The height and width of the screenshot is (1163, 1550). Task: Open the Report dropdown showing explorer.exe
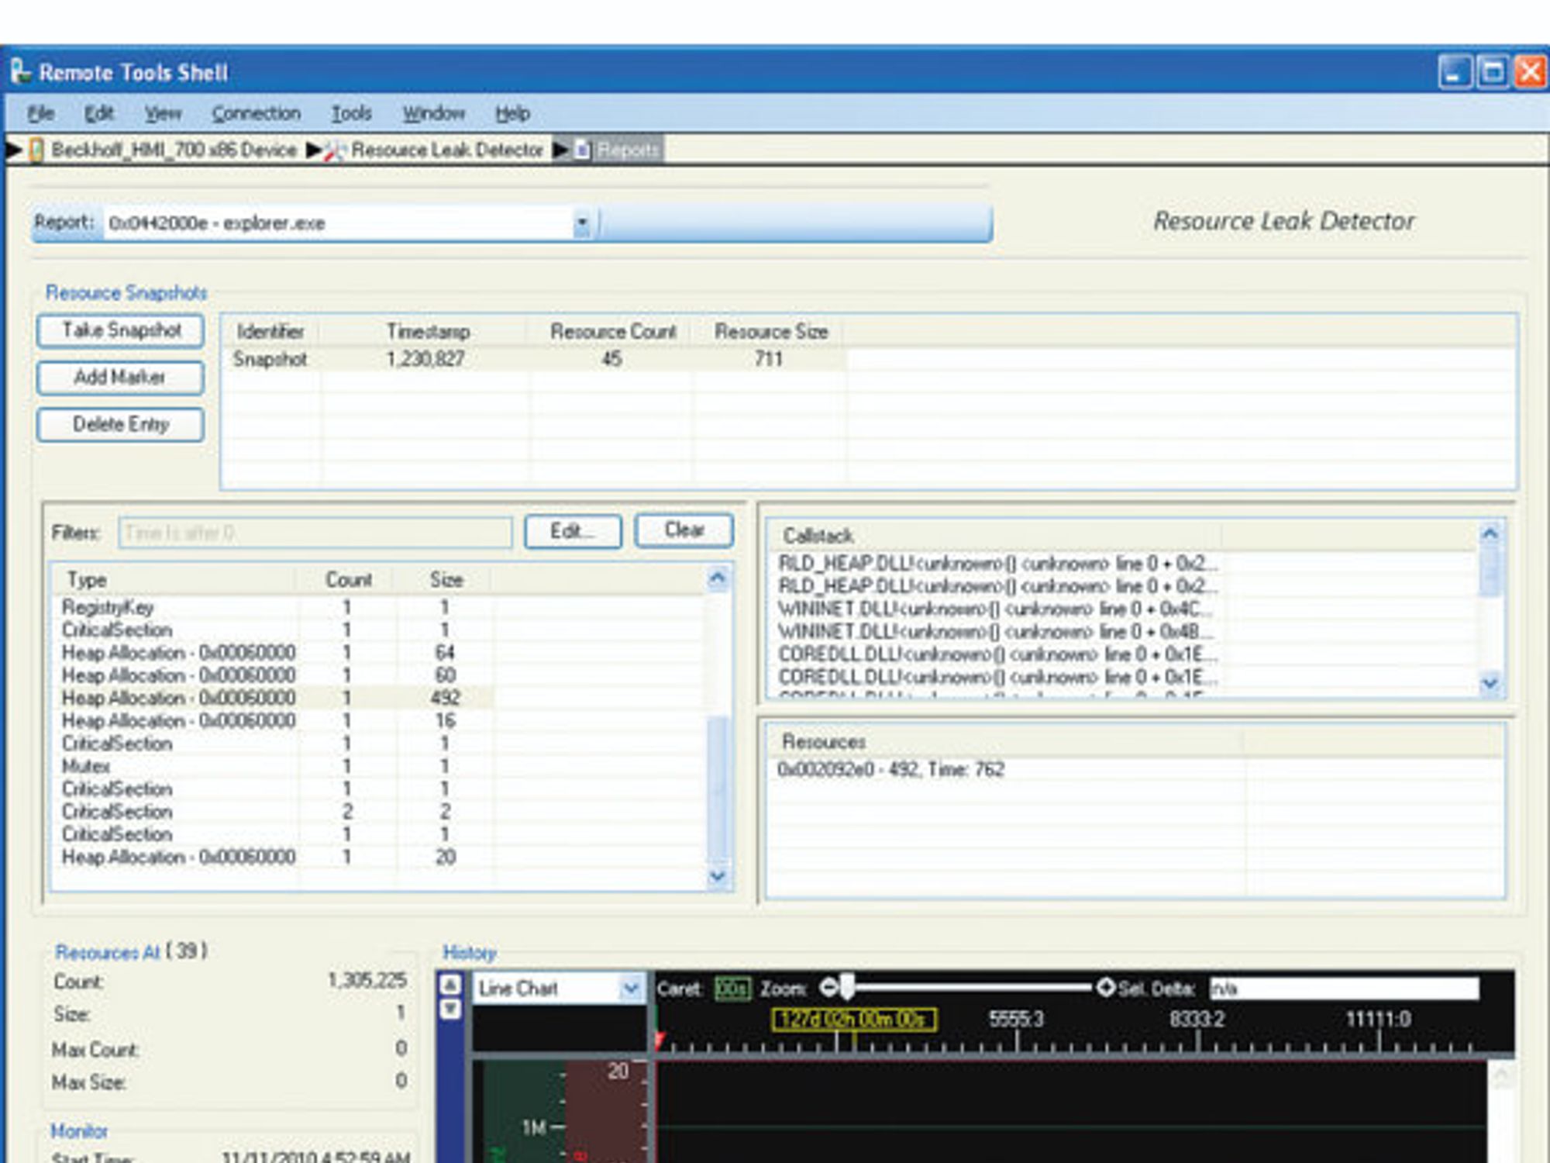(581, 224)
